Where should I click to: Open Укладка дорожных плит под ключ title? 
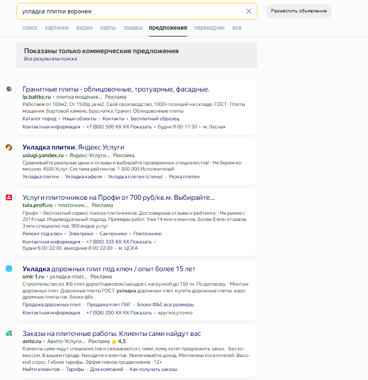click(109, 269)
